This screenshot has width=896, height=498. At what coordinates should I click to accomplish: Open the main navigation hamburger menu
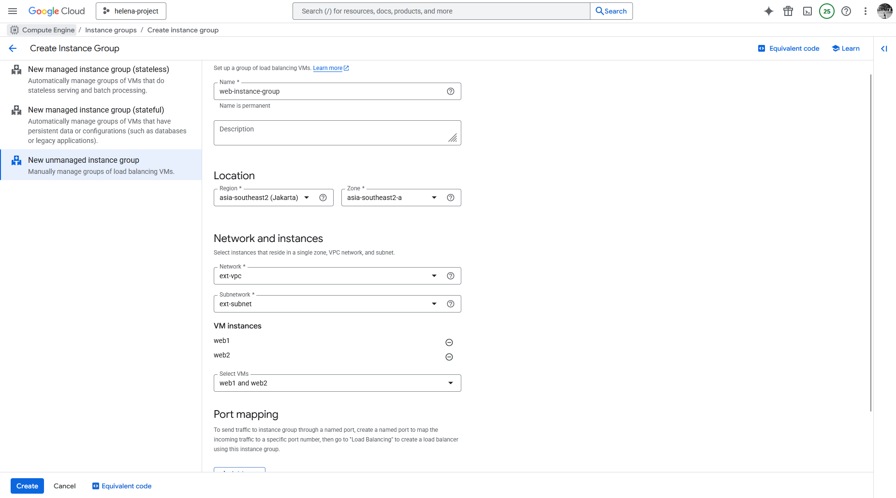[13, 11]
